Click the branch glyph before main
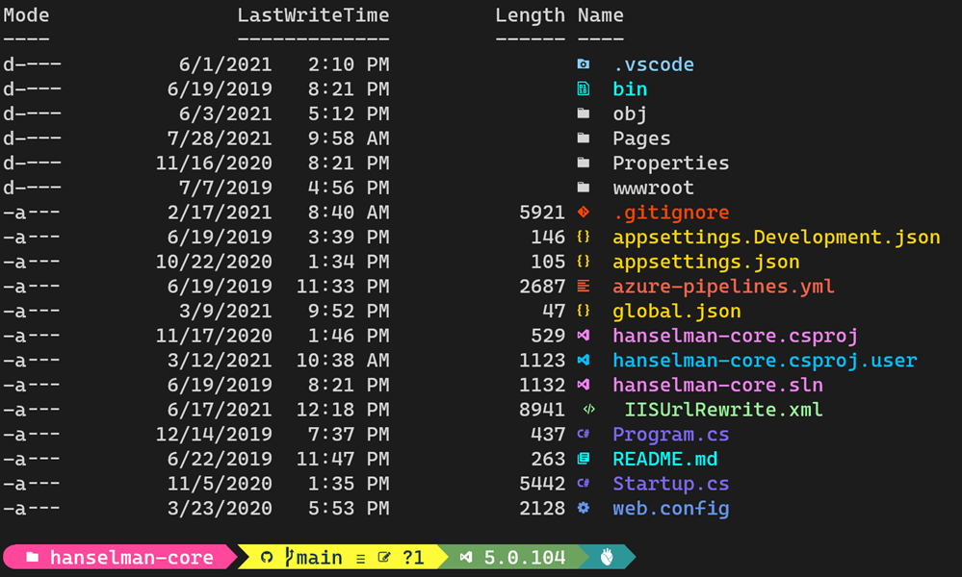 (291, 557)
